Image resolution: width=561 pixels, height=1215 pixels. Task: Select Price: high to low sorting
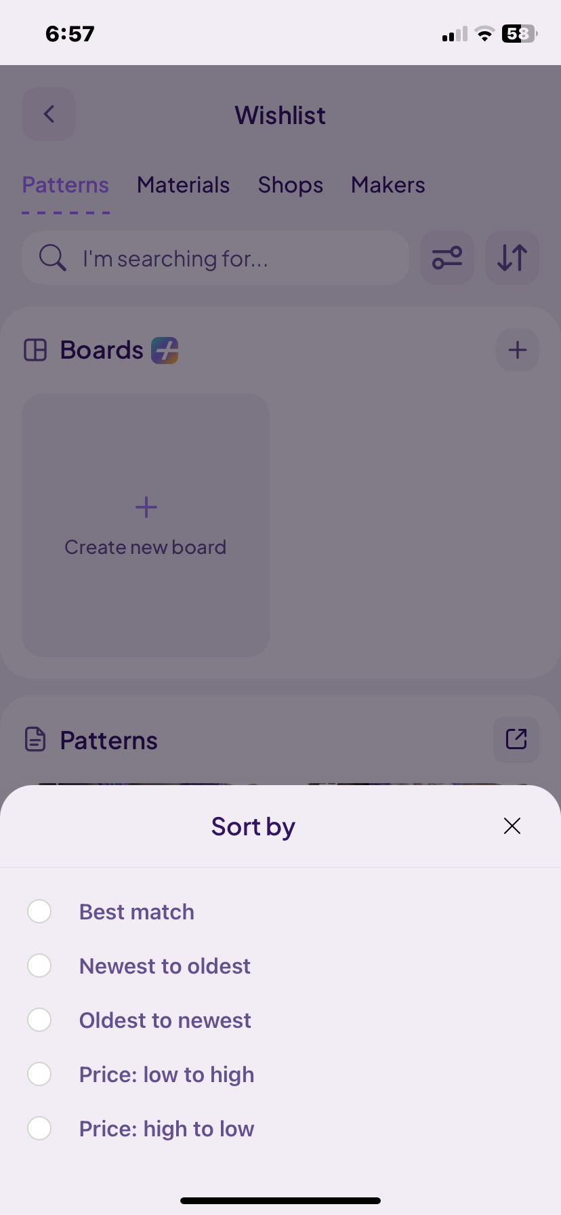click(39, 1128)
